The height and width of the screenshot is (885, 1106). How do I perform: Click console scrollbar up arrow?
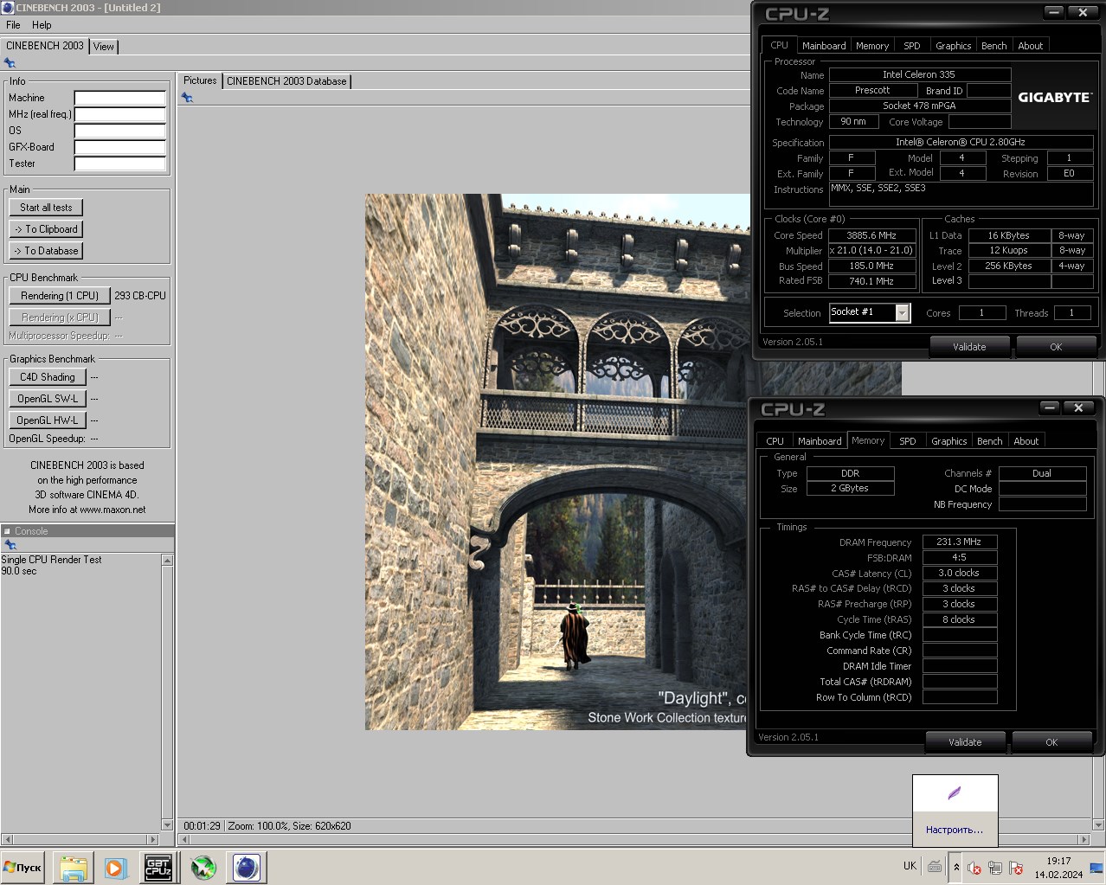click(168, 561)
